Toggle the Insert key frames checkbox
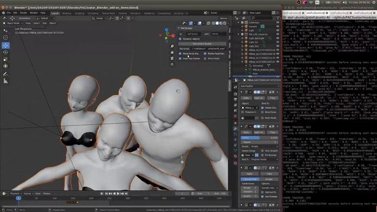377x212 pixels. tap(180, 58)
